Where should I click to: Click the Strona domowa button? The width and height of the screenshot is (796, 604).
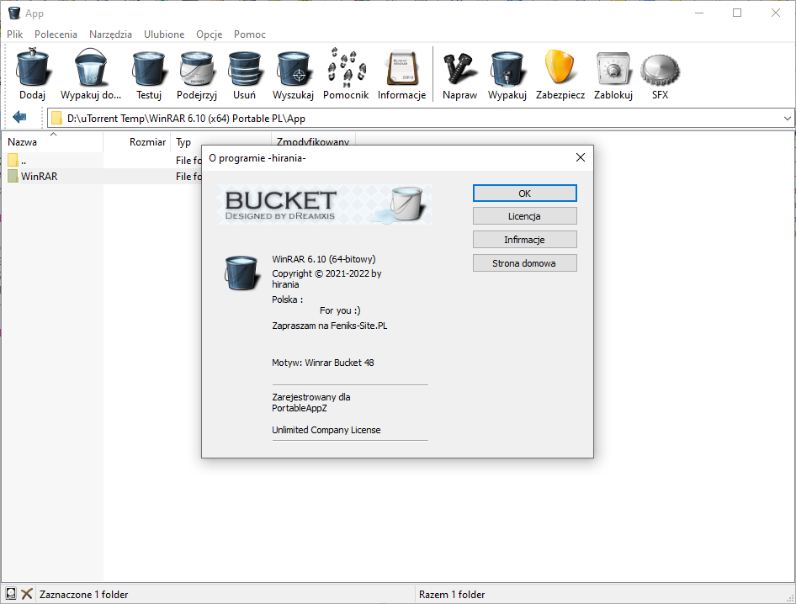coord(524,263)
